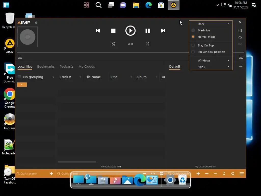Select the Default playlist tab

click(x=175, y=67)
